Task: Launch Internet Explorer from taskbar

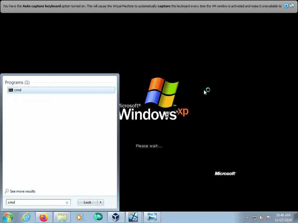Action: [26, 217]
